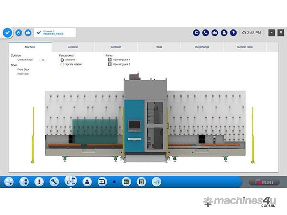Toggle the Axis feed indicator
The width and height of the screenshot is (287, 215).
tap(62, 60)
